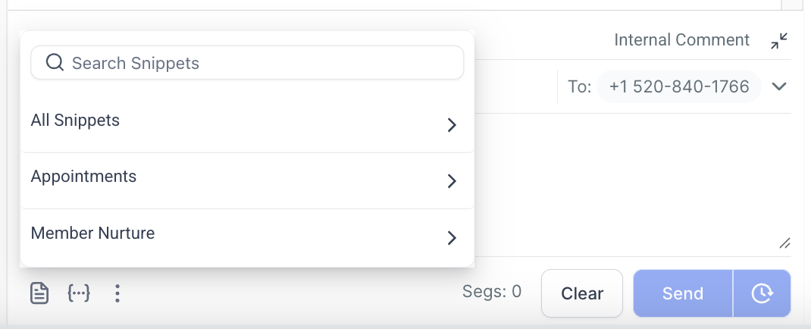
Task: Collapse the composer with the arrows icon
Action: tap(779, 41)
